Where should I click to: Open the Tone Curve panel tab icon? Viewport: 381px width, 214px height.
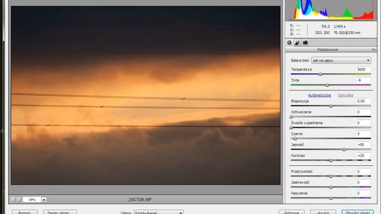[297, 43]
